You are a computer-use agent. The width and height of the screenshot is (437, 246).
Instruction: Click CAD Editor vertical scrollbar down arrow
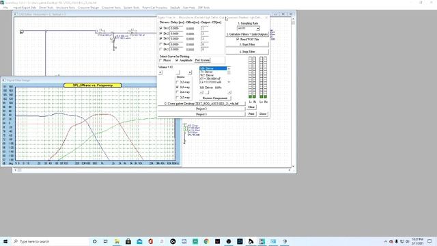tap(293, 166)
